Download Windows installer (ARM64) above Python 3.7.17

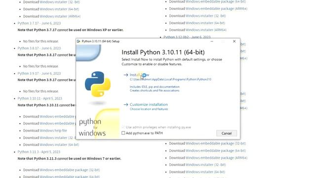tap(60, 16)
